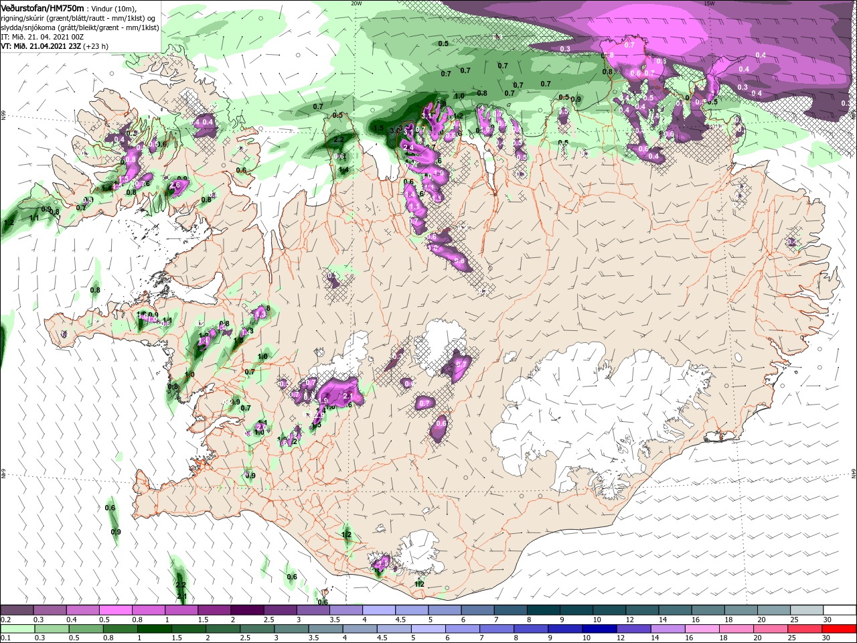Image resolution: width=857 pixels, height=643 pixels.
Task: Select the palest green rain swatch at 0.1
Action: coord(17,629)
